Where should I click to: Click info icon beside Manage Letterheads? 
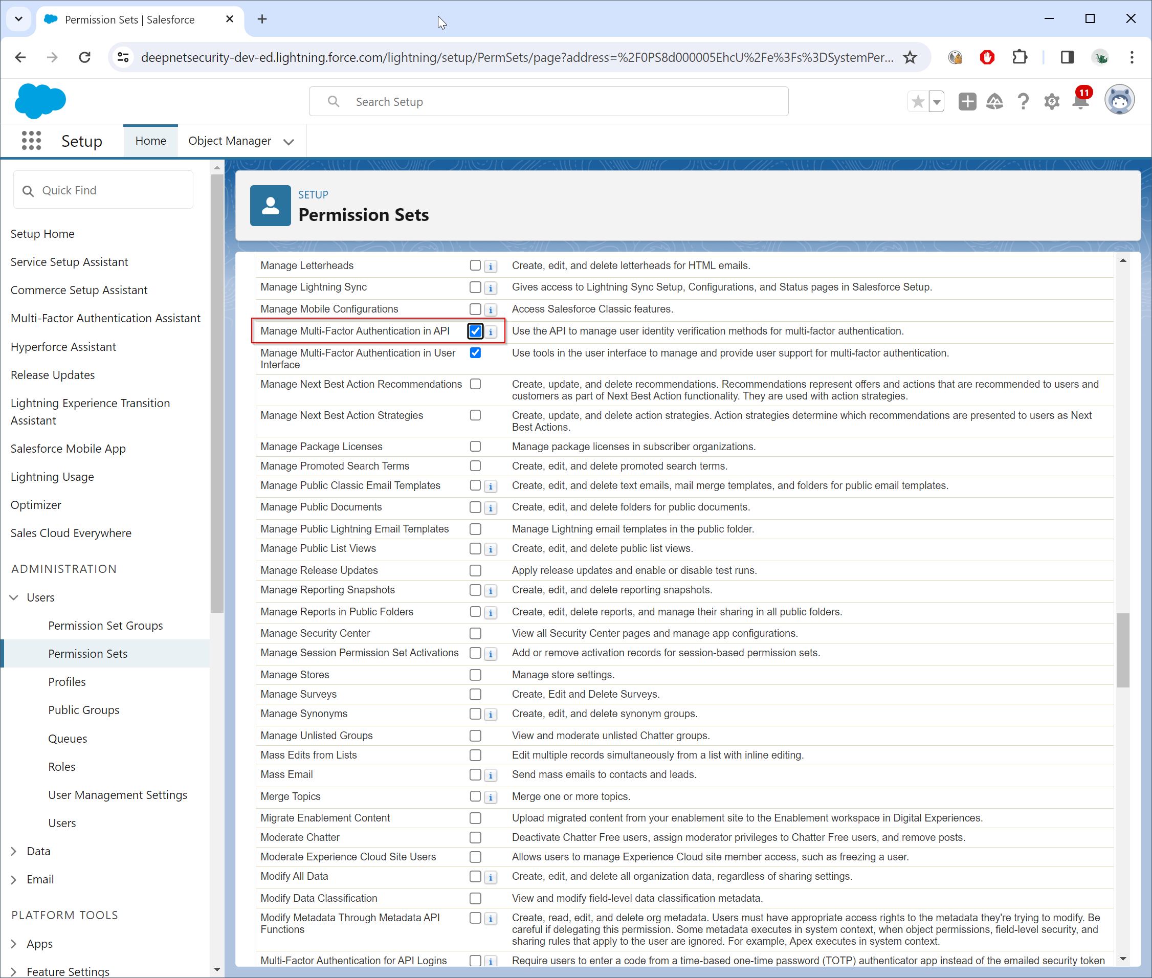pyautogui.click(x=491, y=266)
